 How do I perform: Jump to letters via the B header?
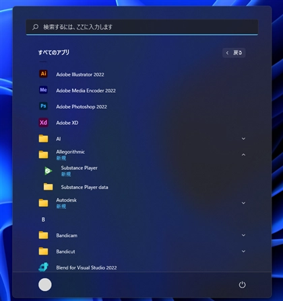[x=43, y=220]
